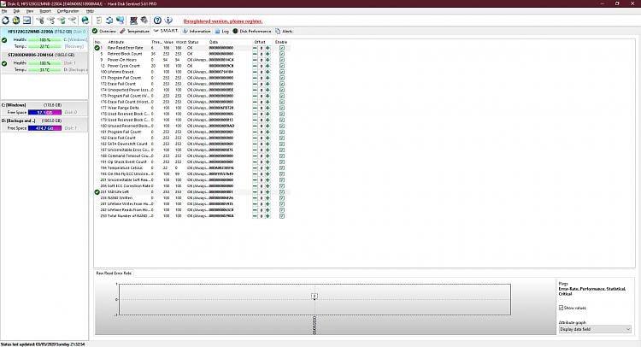This screenshot has height=347, width=641.
Task: Click the blue globe toolbar icon
Action: click(x=85, y=20)
